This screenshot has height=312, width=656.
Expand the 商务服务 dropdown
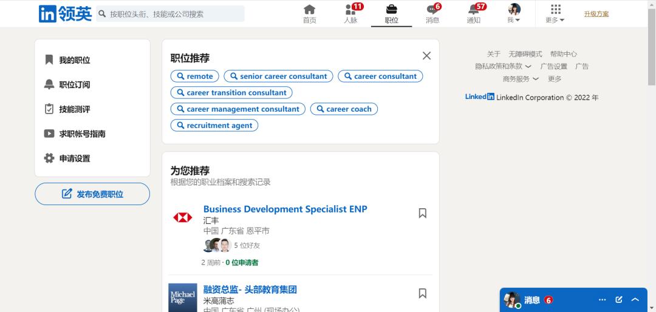(x=521, y=79)
